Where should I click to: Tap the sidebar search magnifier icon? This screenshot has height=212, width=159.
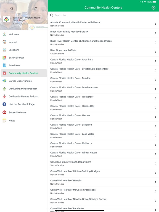(12, 9)
